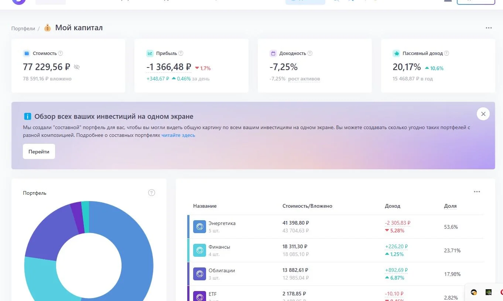Click the 1,7% profit change indicator
This screenshot has height=301, width=503.
click(203, 68)
